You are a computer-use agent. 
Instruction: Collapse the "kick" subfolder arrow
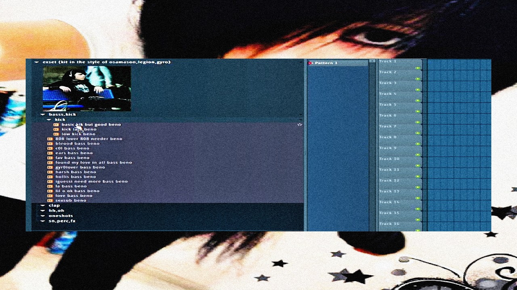pyautogui.click(x=49, y=120)
